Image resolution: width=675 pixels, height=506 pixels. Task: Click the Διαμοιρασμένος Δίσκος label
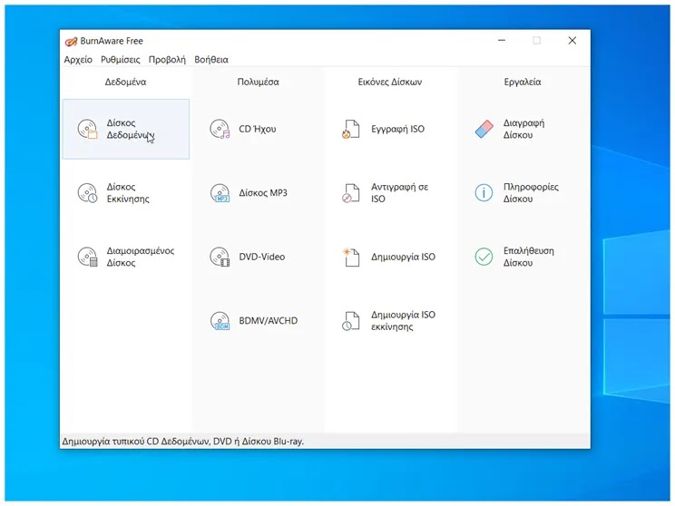pos(141,257)
